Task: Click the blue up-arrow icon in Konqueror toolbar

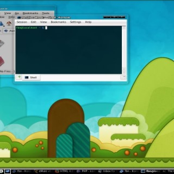Action: point(1,23)
